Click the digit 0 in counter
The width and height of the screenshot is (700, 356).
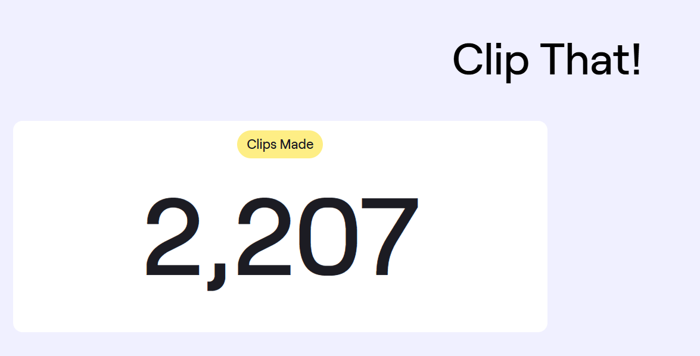[x=328, y=236]
